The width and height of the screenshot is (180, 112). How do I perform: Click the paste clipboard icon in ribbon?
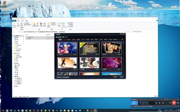tap(21, 24)
